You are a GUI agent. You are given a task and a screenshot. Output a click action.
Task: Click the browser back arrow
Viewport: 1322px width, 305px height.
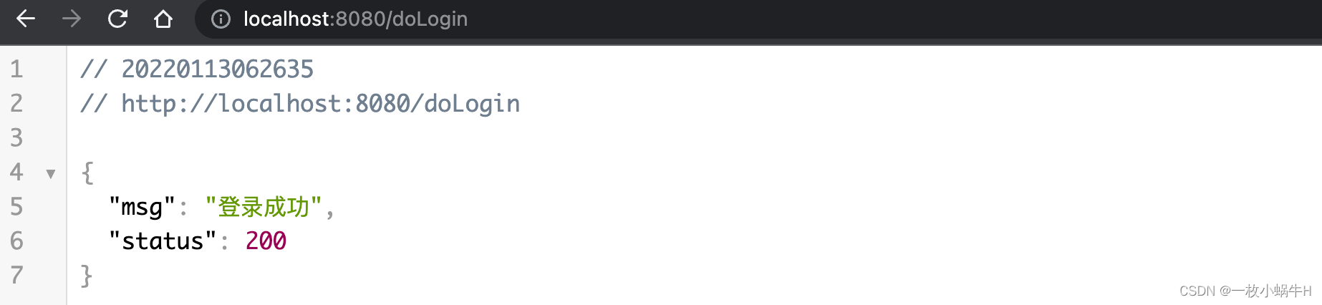click(x=26, y=19)
